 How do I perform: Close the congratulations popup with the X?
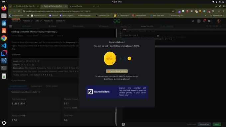pyautogui.click(x=158, y=36)
